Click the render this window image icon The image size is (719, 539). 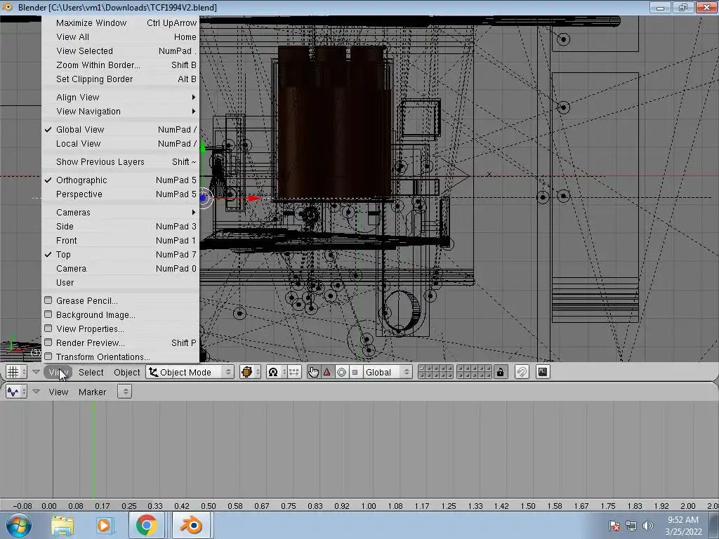click(543, 372)
